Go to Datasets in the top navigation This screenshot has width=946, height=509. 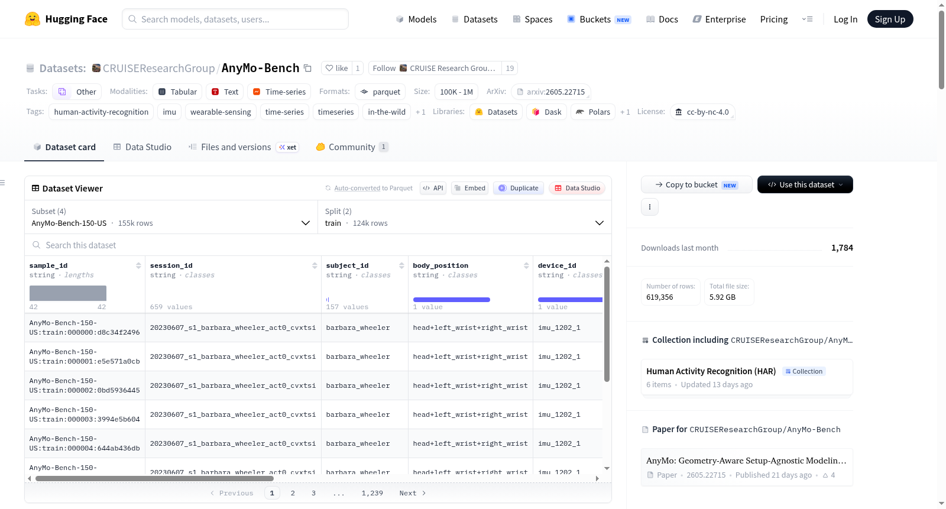pyautogui.click(x=474, y=19)
